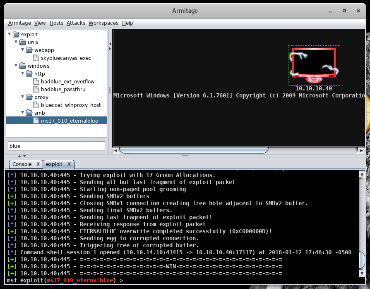Screen dimensions: 370x289
Task: Open the View menu
Action: (40, 23)
